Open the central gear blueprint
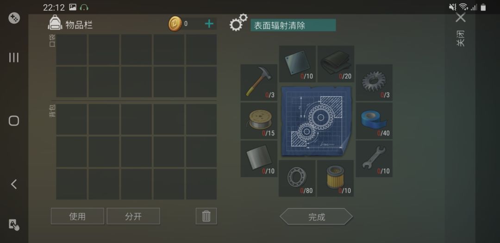This screenshot has width=500, height=243. point(316,121)
